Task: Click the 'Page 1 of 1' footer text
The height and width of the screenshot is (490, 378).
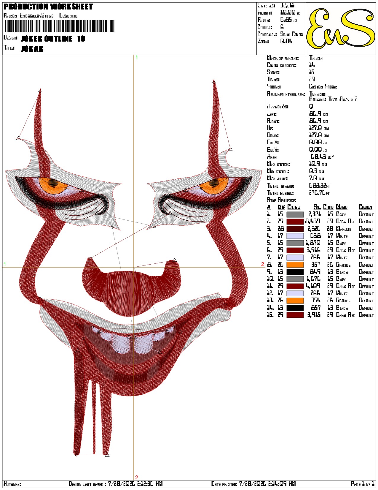Action: [x=363, y=484]
